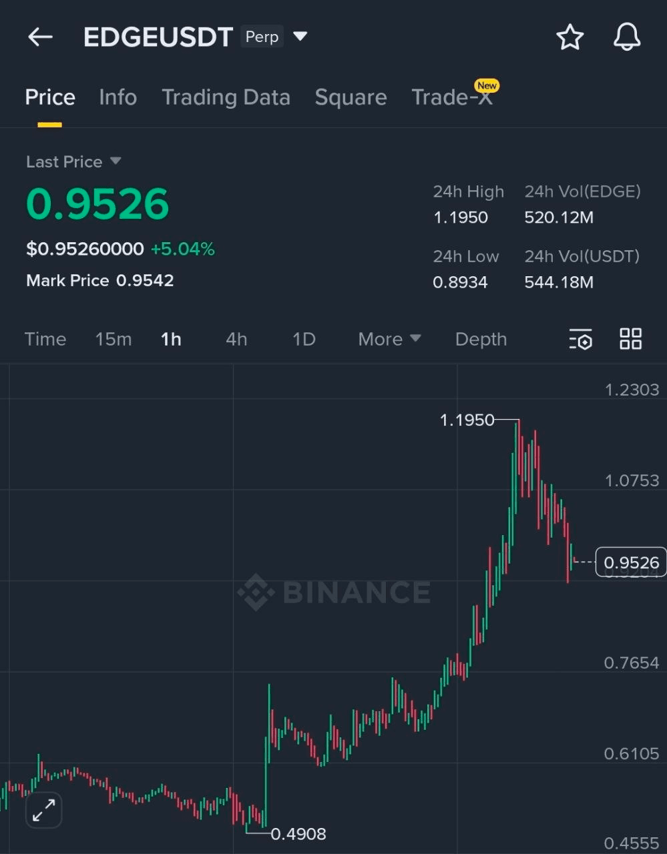
Task: Open price alert bell icon
Action: pos(626,37)
